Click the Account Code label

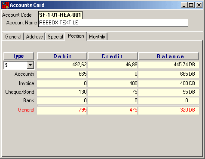click(x=17, y=15)
